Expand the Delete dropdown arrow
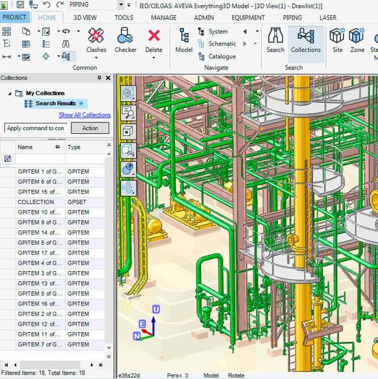The height and width of the screenshot is (379, 378). (x=153, y=57)
